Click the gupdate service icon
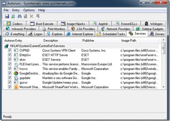 (x=16, y=78)
